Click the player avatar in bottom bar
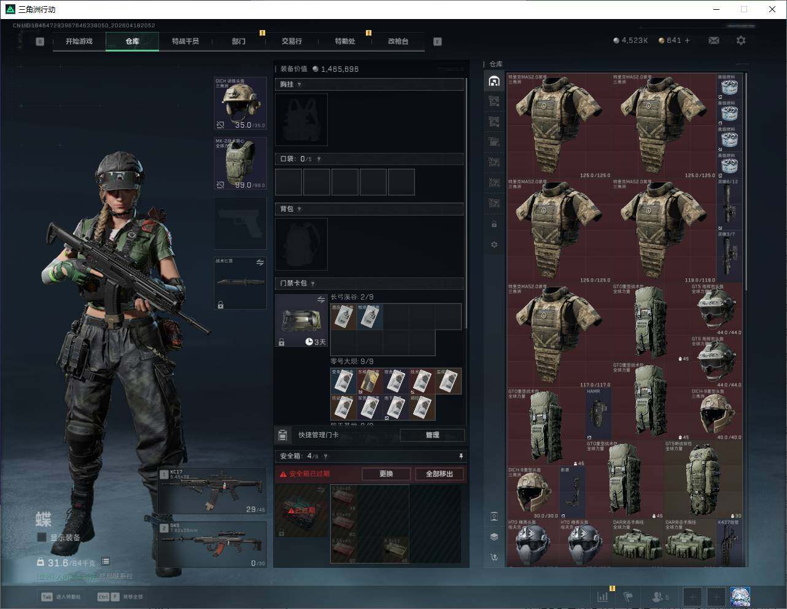 pyautogui.click(x=740, y=596)
